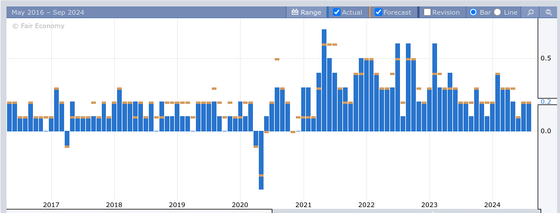Click the Fair Economy copyright text
This screenshot has height=213, width=560.
pyautogui.click(x=38, y=26)
